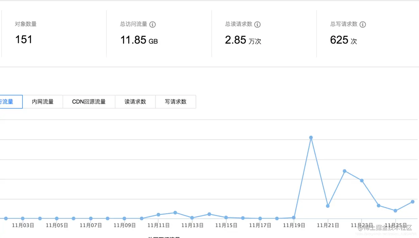
Task: Click the data point above 11月23日
Action: pos(362,181)
